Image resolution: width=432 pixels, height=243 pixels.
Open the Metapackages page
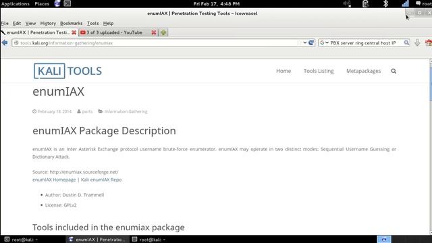tap(363, 71)
